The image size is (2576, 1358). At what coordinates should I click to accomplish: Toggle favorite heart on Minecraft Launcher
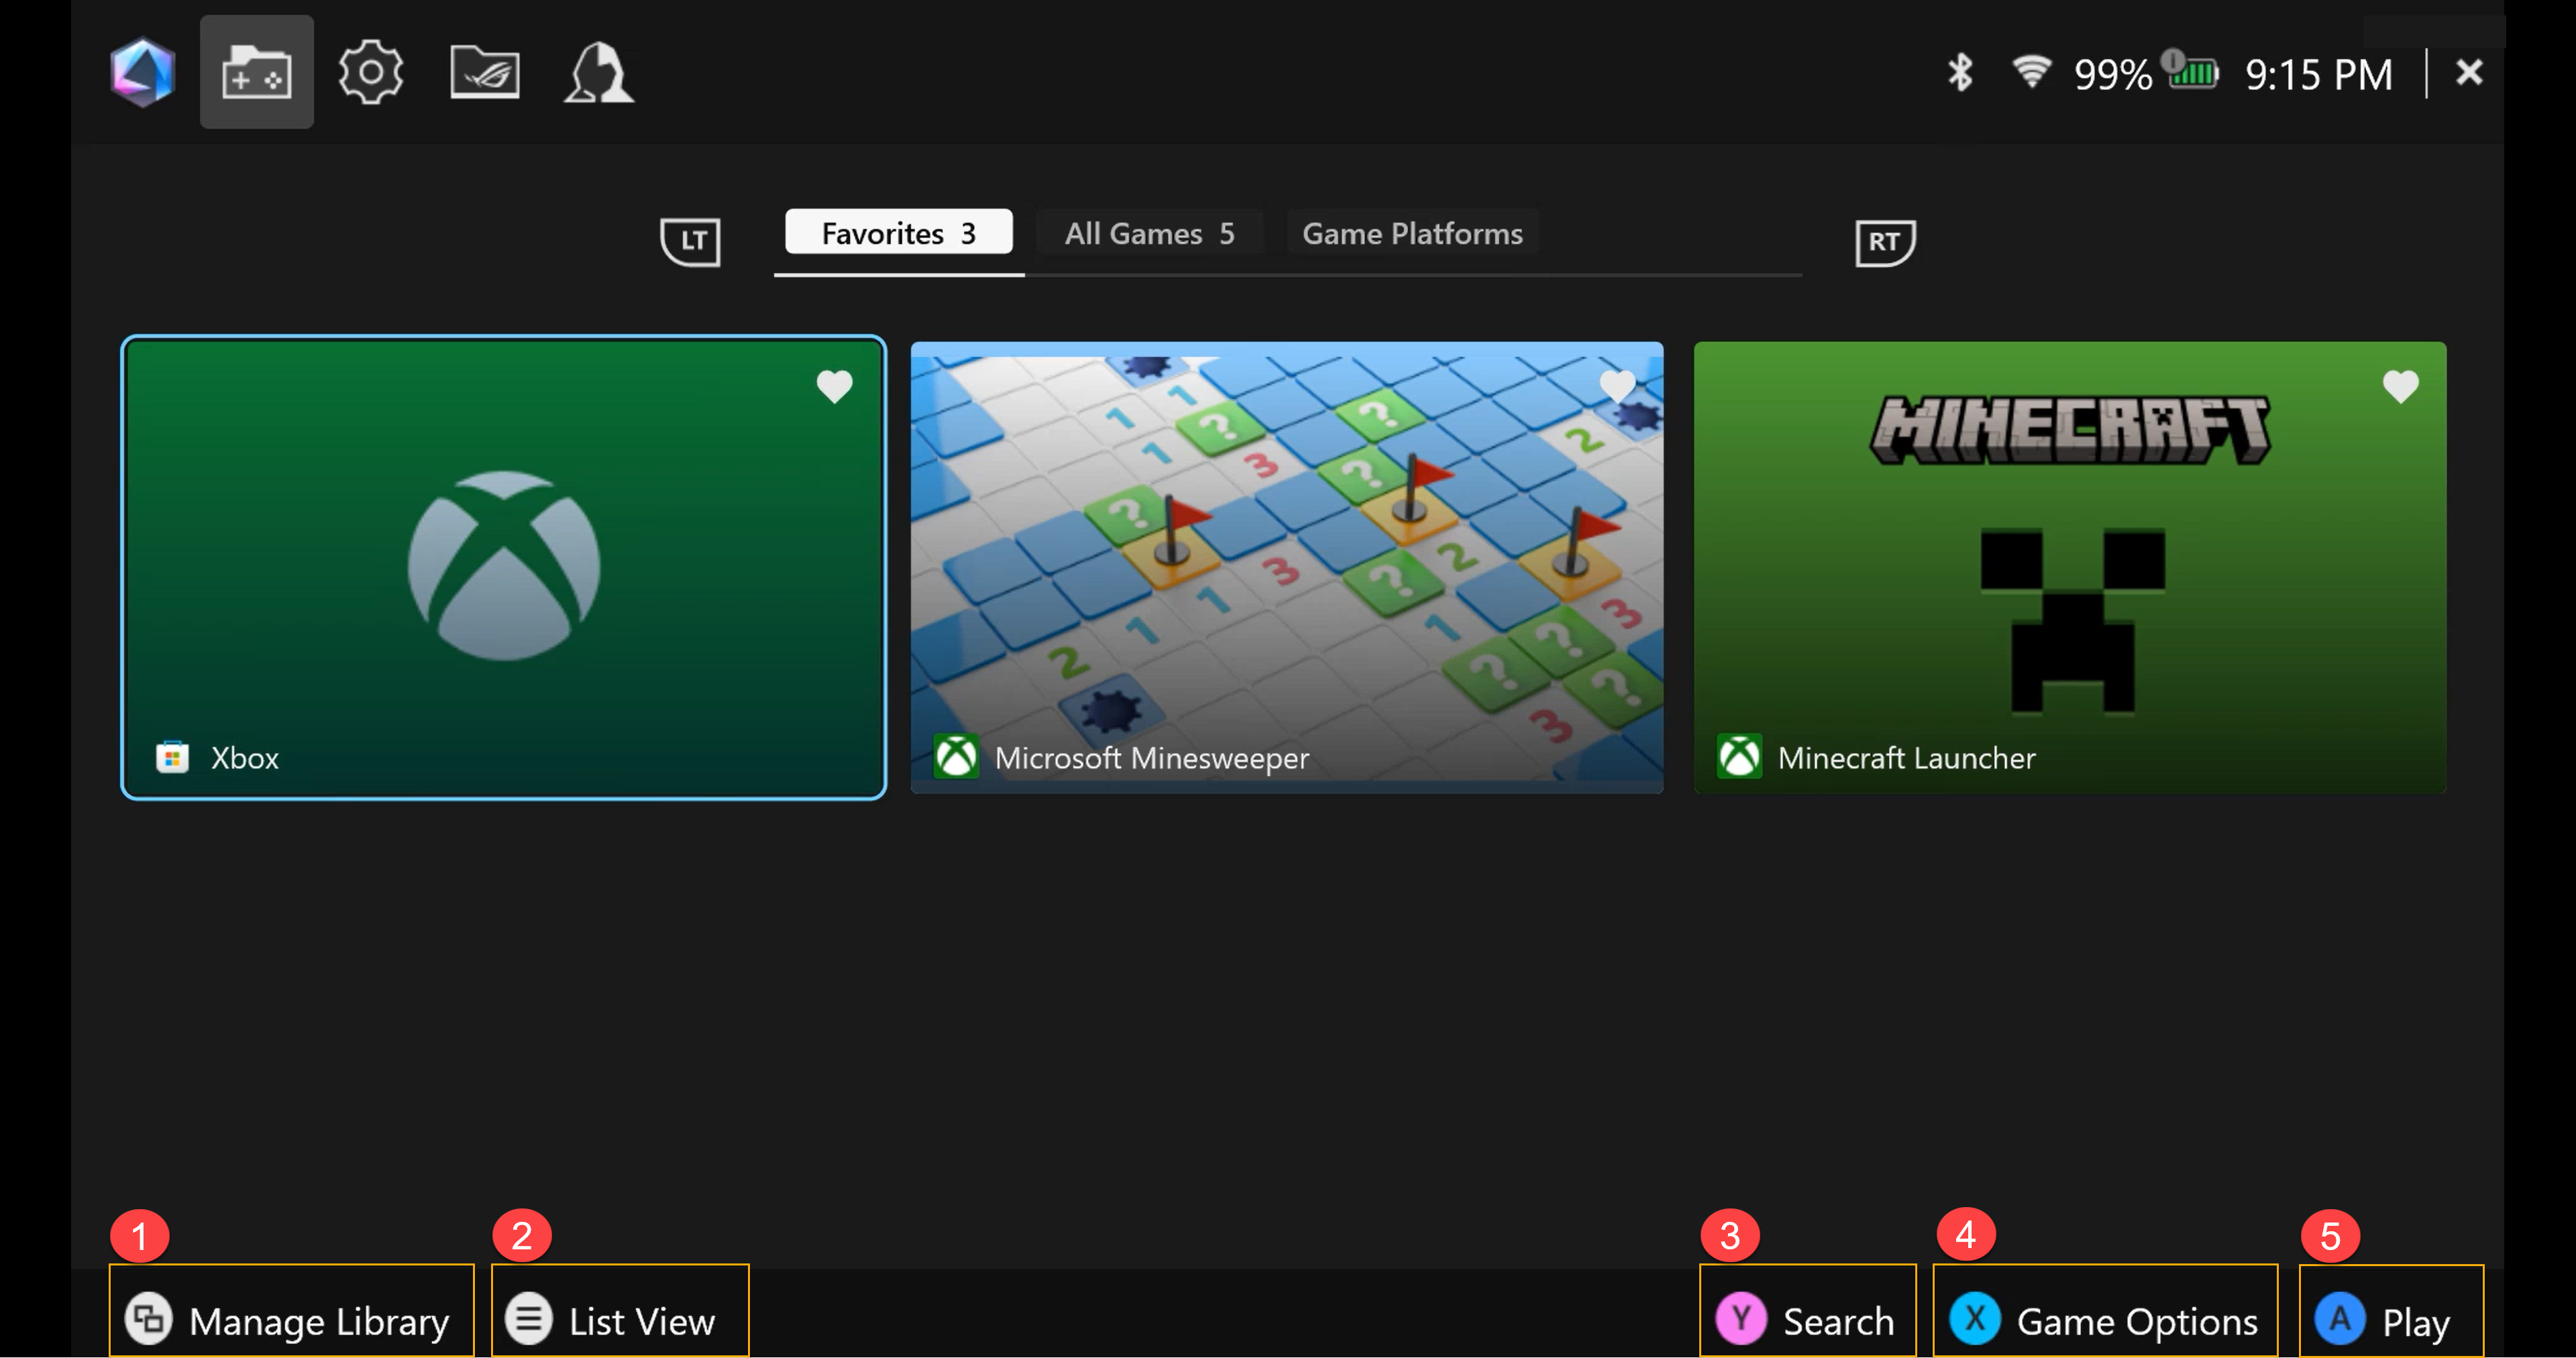tap(2400, 386)
